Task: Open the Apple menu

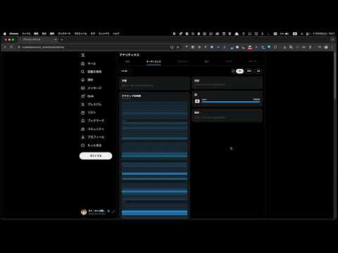Action: coord(4,34)
